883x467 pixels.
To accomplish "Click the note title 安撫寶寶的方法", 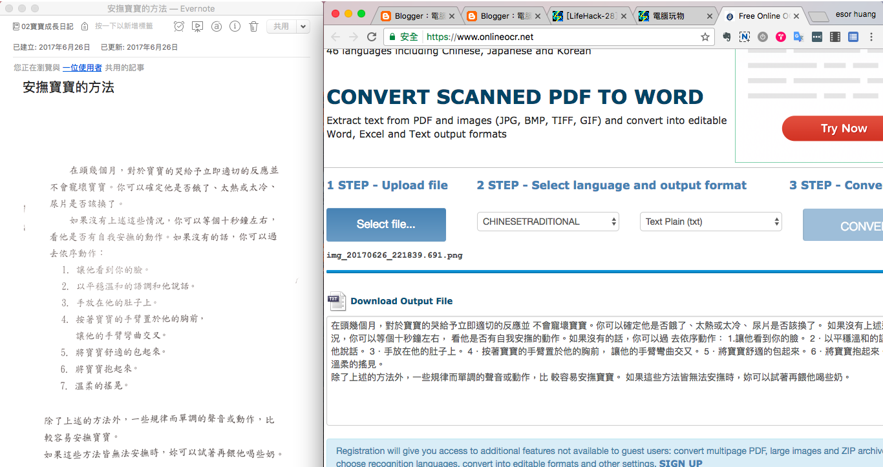I will [x=68, y=87].
